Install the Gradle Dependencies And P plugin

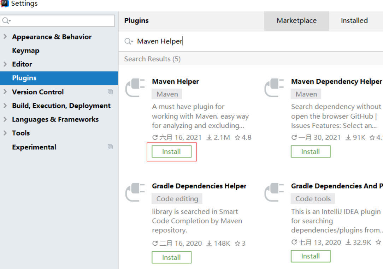tap(311, 256)
